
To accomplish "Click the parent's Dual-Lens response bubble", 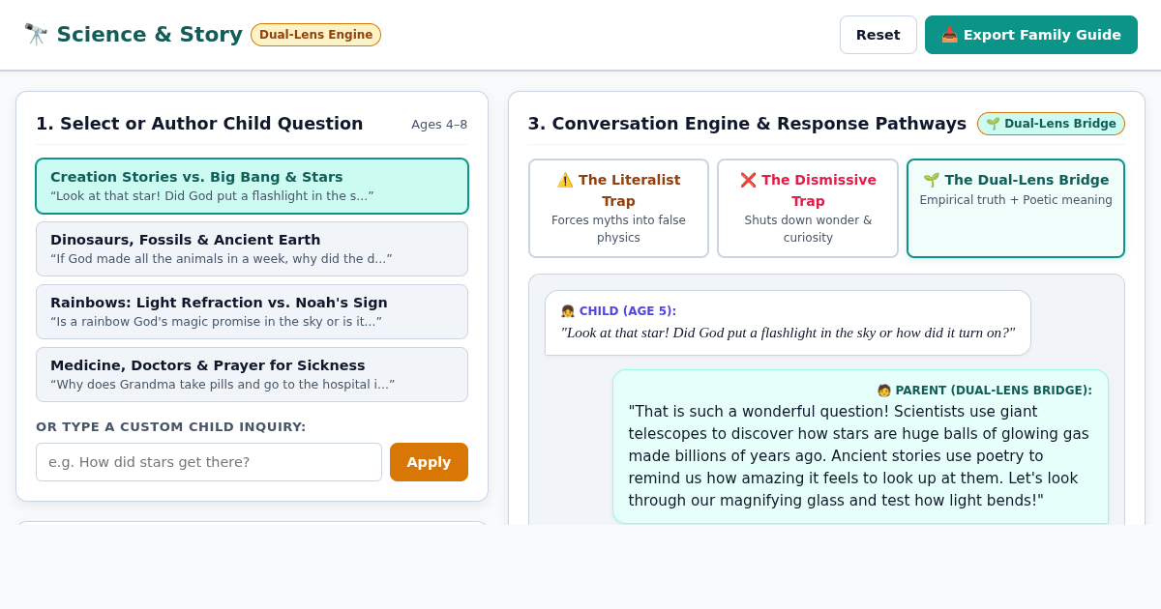I will point(860,447).
